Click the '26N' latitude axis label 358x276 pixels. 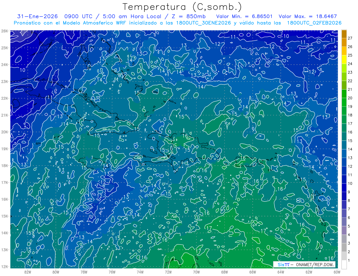click(4, 31)
